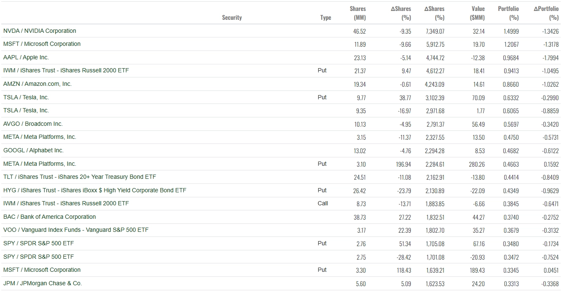Open the AAPL / Apple Inc. link
Image resolution: width=562 pixels, height=292 pixels.
[x=26, y=57]
